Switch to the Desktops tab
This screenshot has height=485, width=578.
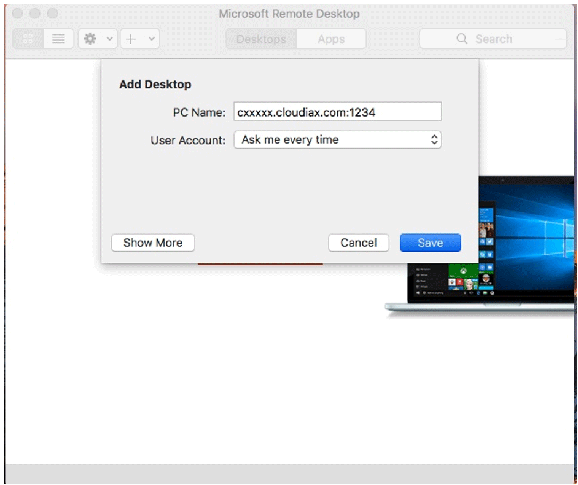click(261, 39)
